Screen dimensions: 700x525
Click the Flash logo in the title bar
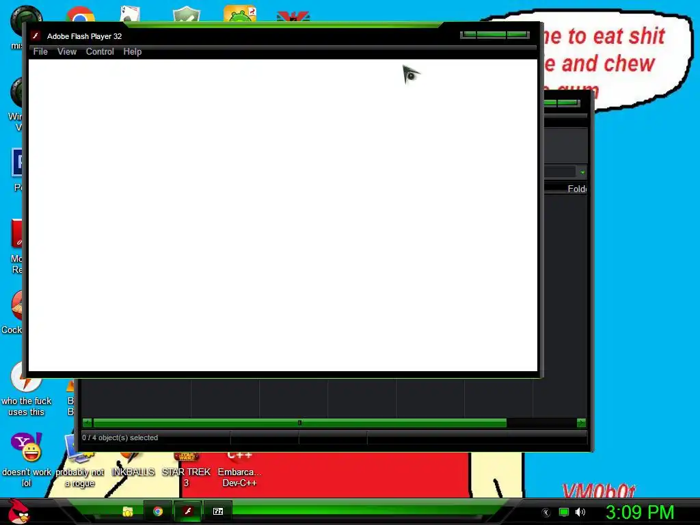(x=36, y=36)
